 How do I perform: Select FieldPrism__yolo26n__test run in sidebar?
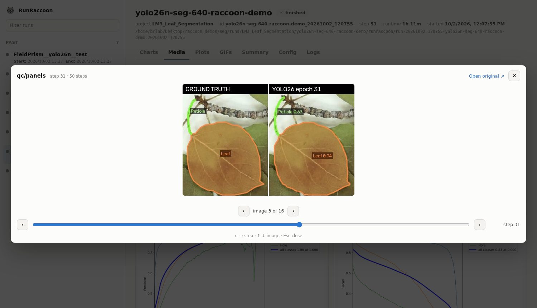pos(63,57)
